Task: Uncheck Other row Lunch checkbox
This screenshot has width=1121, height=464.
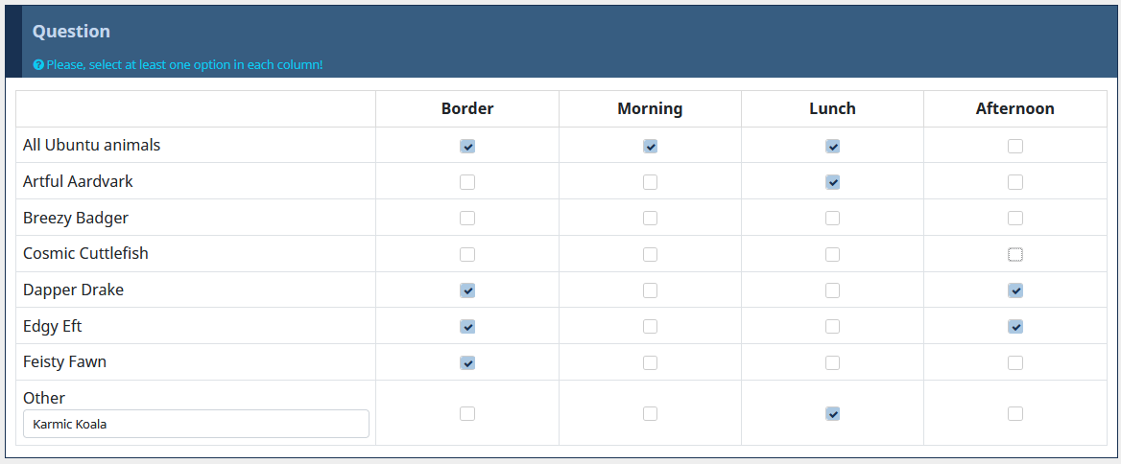Action: coord(832,414)
